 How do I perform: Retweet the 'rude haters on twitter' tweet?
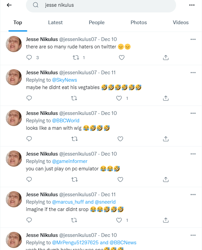pyautogui.click(x=76, y=57)
